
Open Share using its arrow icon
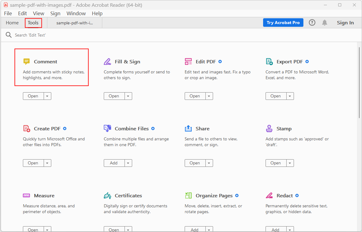(188, 128)
